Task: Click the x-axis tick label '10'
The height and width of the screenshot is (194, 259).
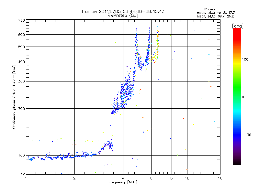Action: [x=187, y=178]
